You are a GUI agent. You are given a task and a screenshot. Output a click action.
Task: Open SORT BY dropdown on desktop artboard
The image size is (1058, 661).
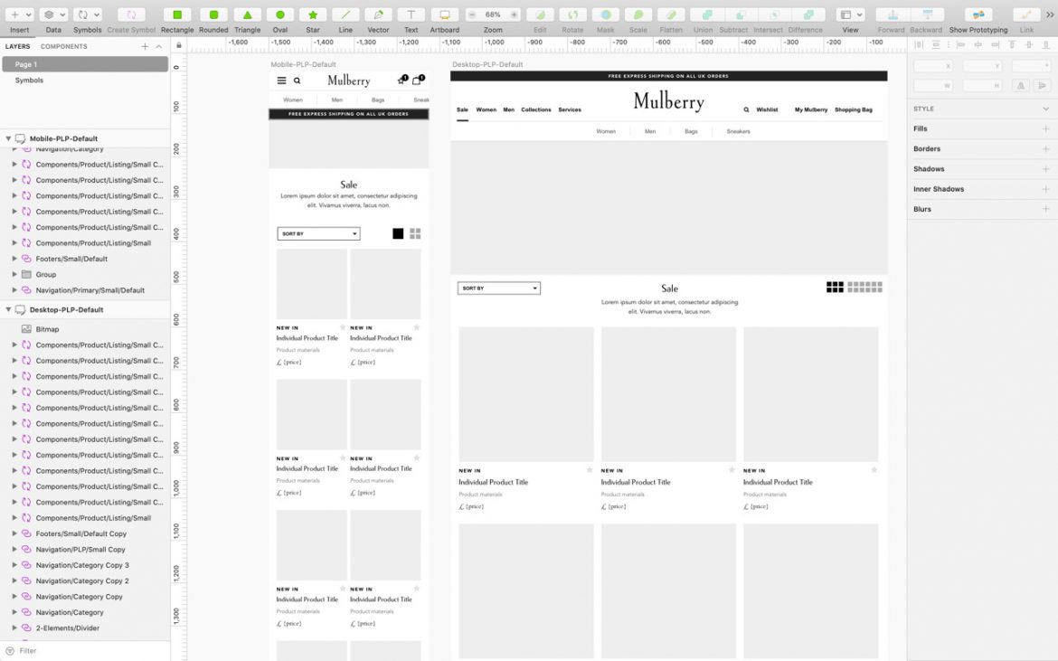coord(498,288)
